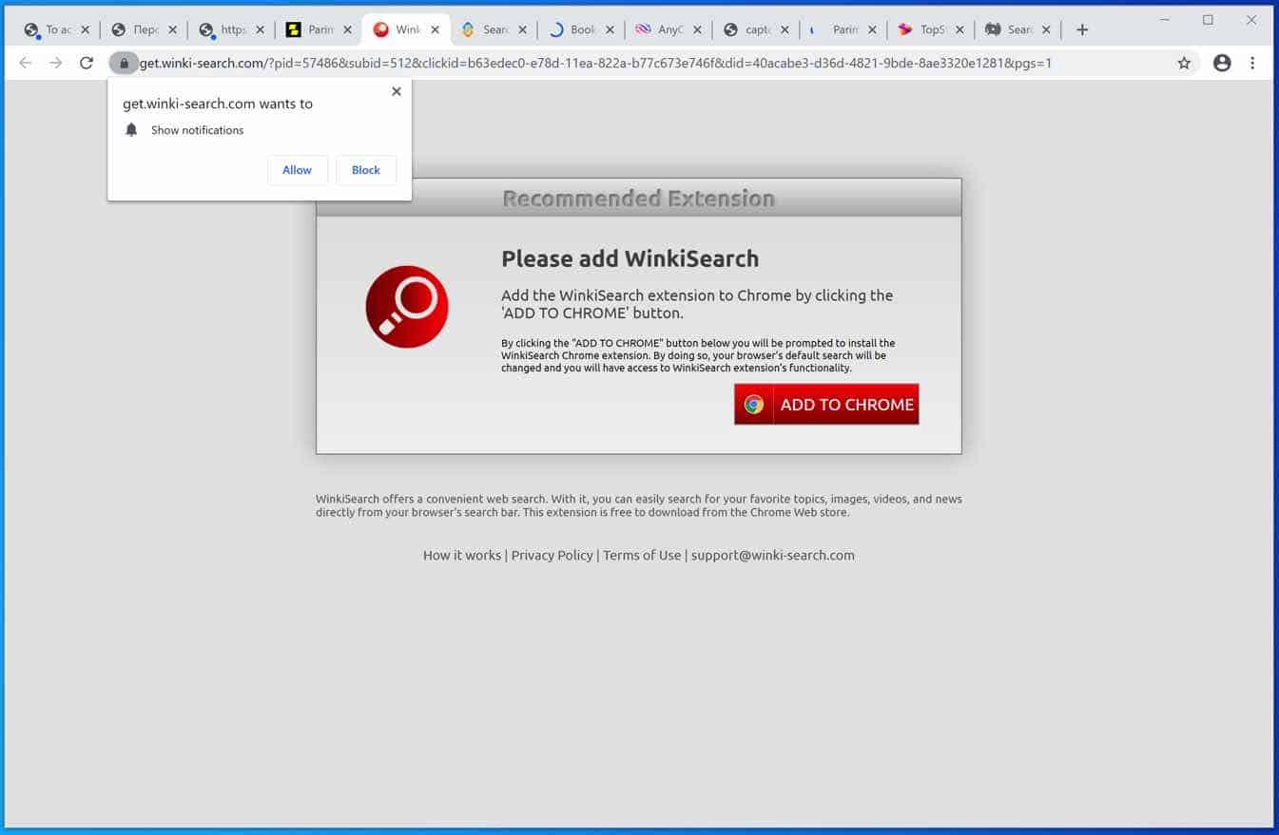Image resolution: width=1279 pixels, height=835 pixels.
Task: View site info via lock icon
Action: 124,64
